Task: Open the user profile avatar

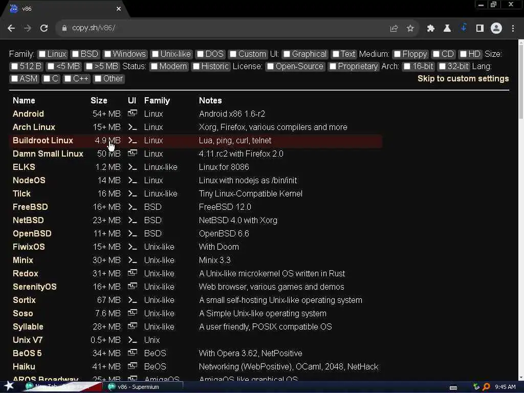Action: tap(496, 28)
